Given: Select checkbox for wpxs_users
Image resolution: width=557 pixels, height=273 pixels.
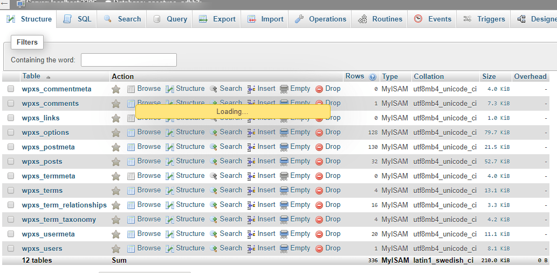Looking at the screenshot, I should click(x=11, y=249).
